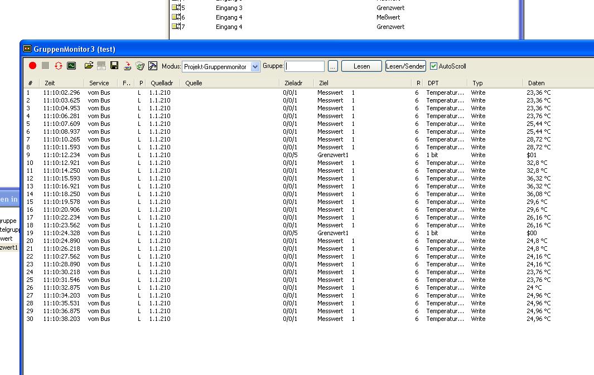The height and width of the screenshot is (375, 594).
Task: Toggle the AutoScroll checkbox
Action: 433,66
